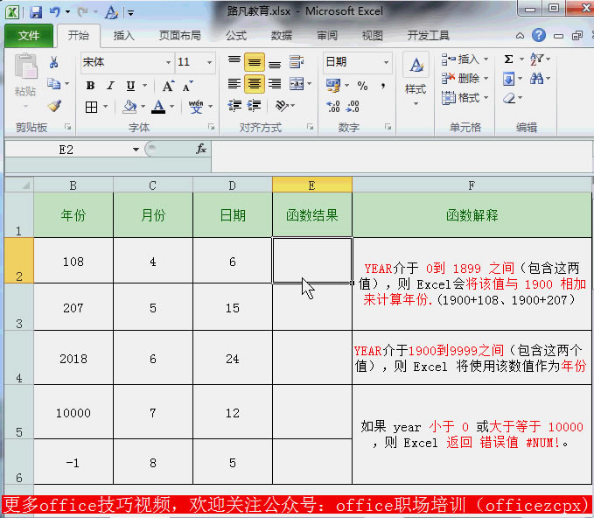Switch to the 插入 ribbon tab
This screenshot has height=518, width=594.
click(x=124, y=36)
